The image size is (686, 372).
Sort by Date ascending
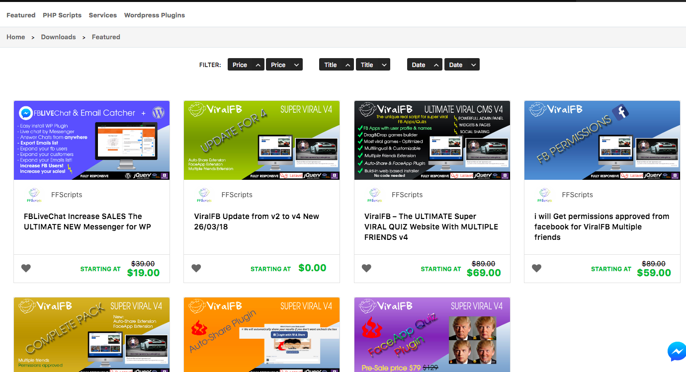point(425,65)
